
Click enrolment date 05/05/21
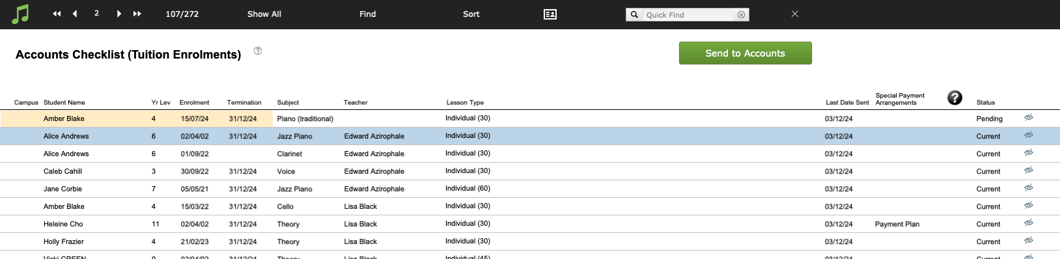(195, 189)
